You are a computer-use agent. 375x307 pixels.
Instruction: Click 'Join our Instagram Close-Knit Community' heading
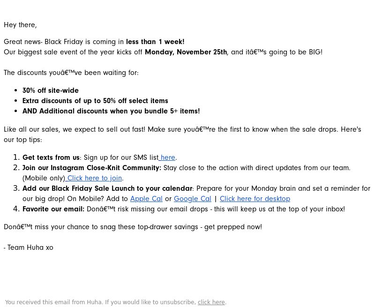coord(92,168)
